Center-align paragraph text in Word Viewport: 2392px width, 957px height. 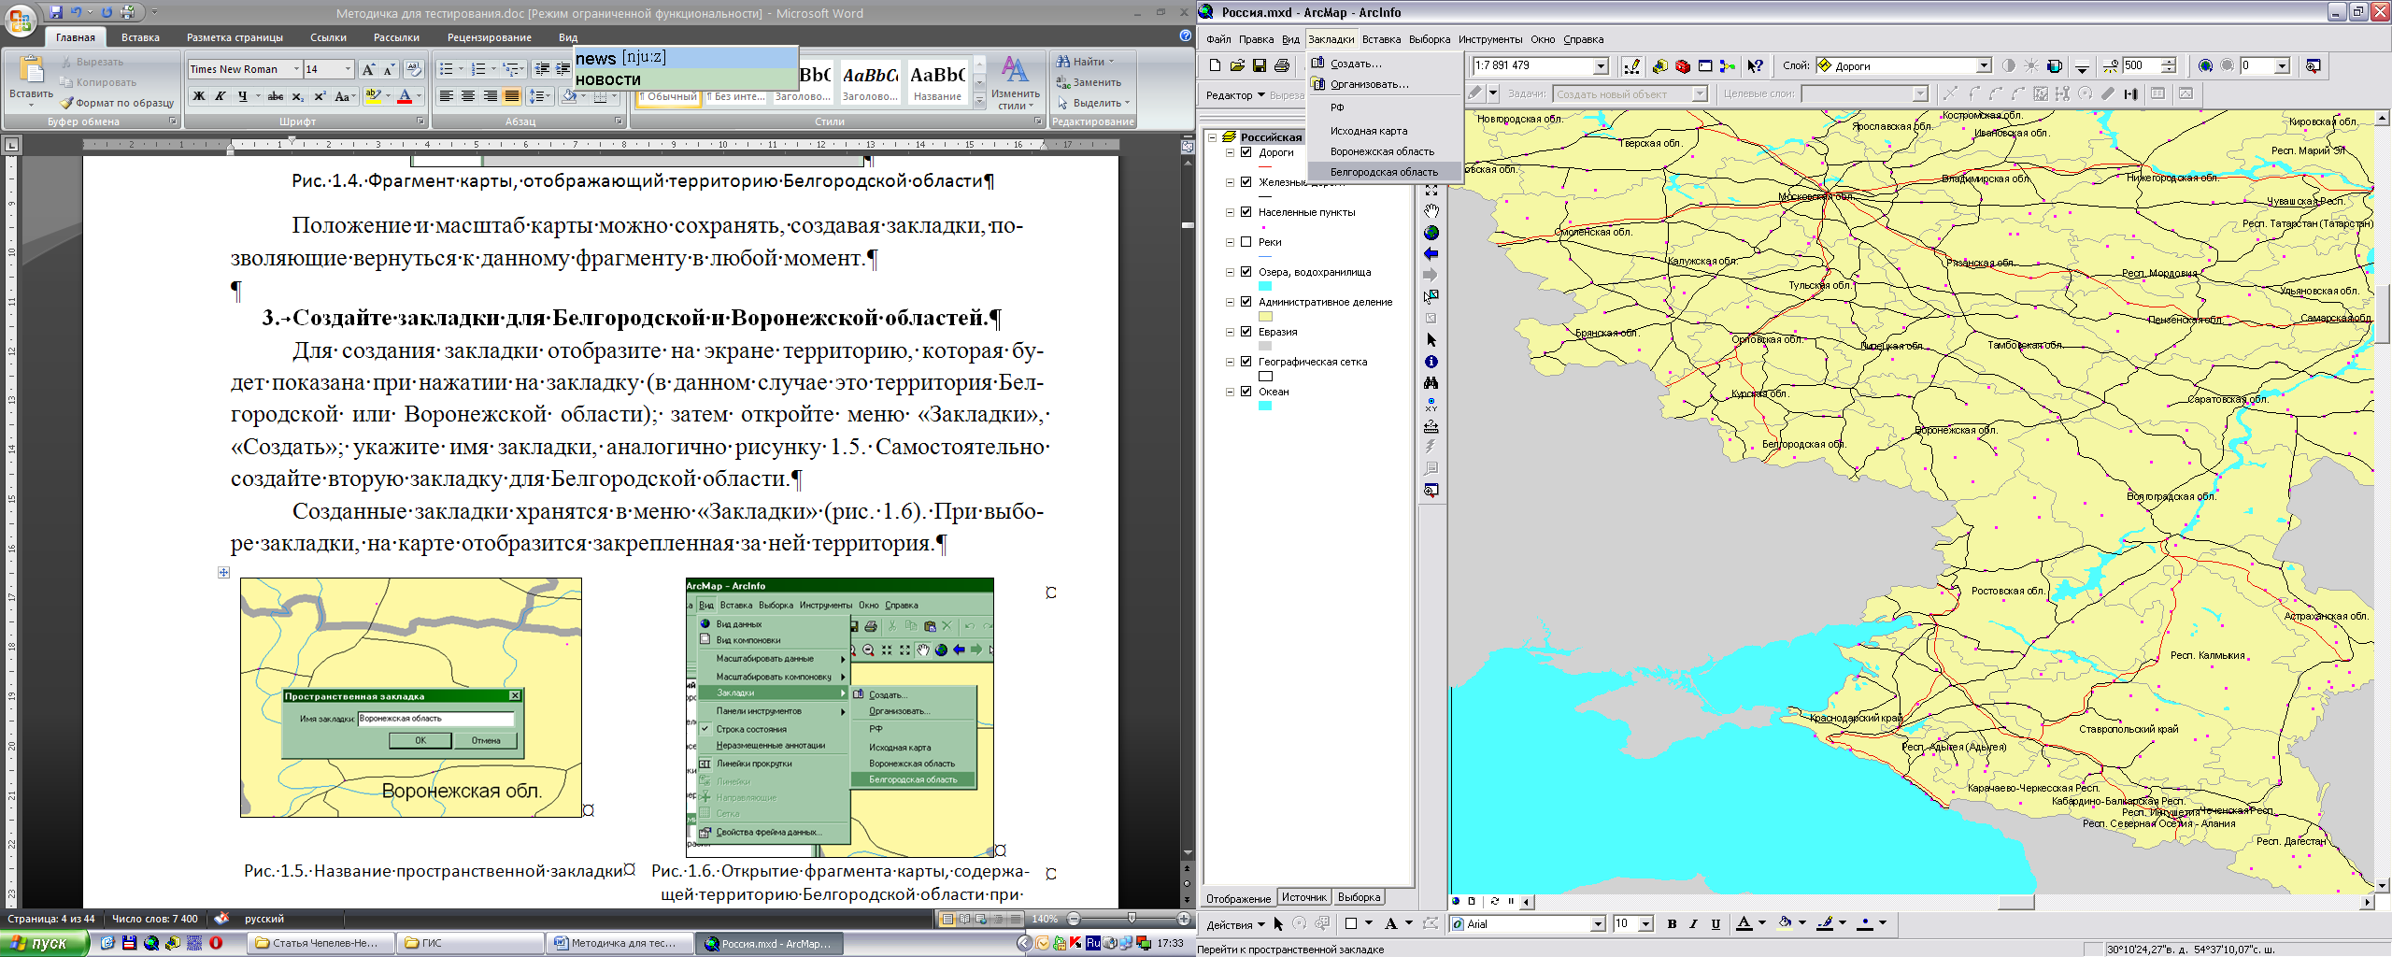click(468, 96)
